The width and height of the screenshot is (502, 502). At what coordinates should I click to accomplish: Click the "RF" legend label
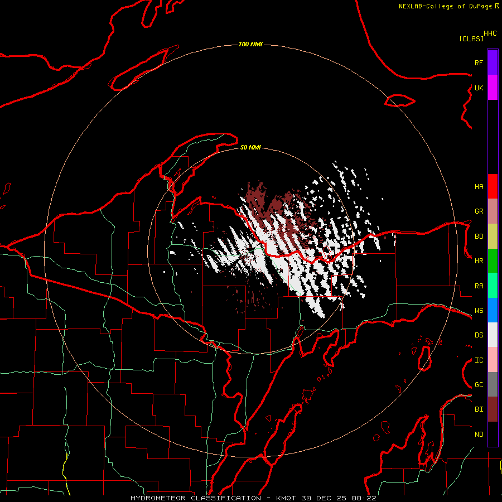479,62
